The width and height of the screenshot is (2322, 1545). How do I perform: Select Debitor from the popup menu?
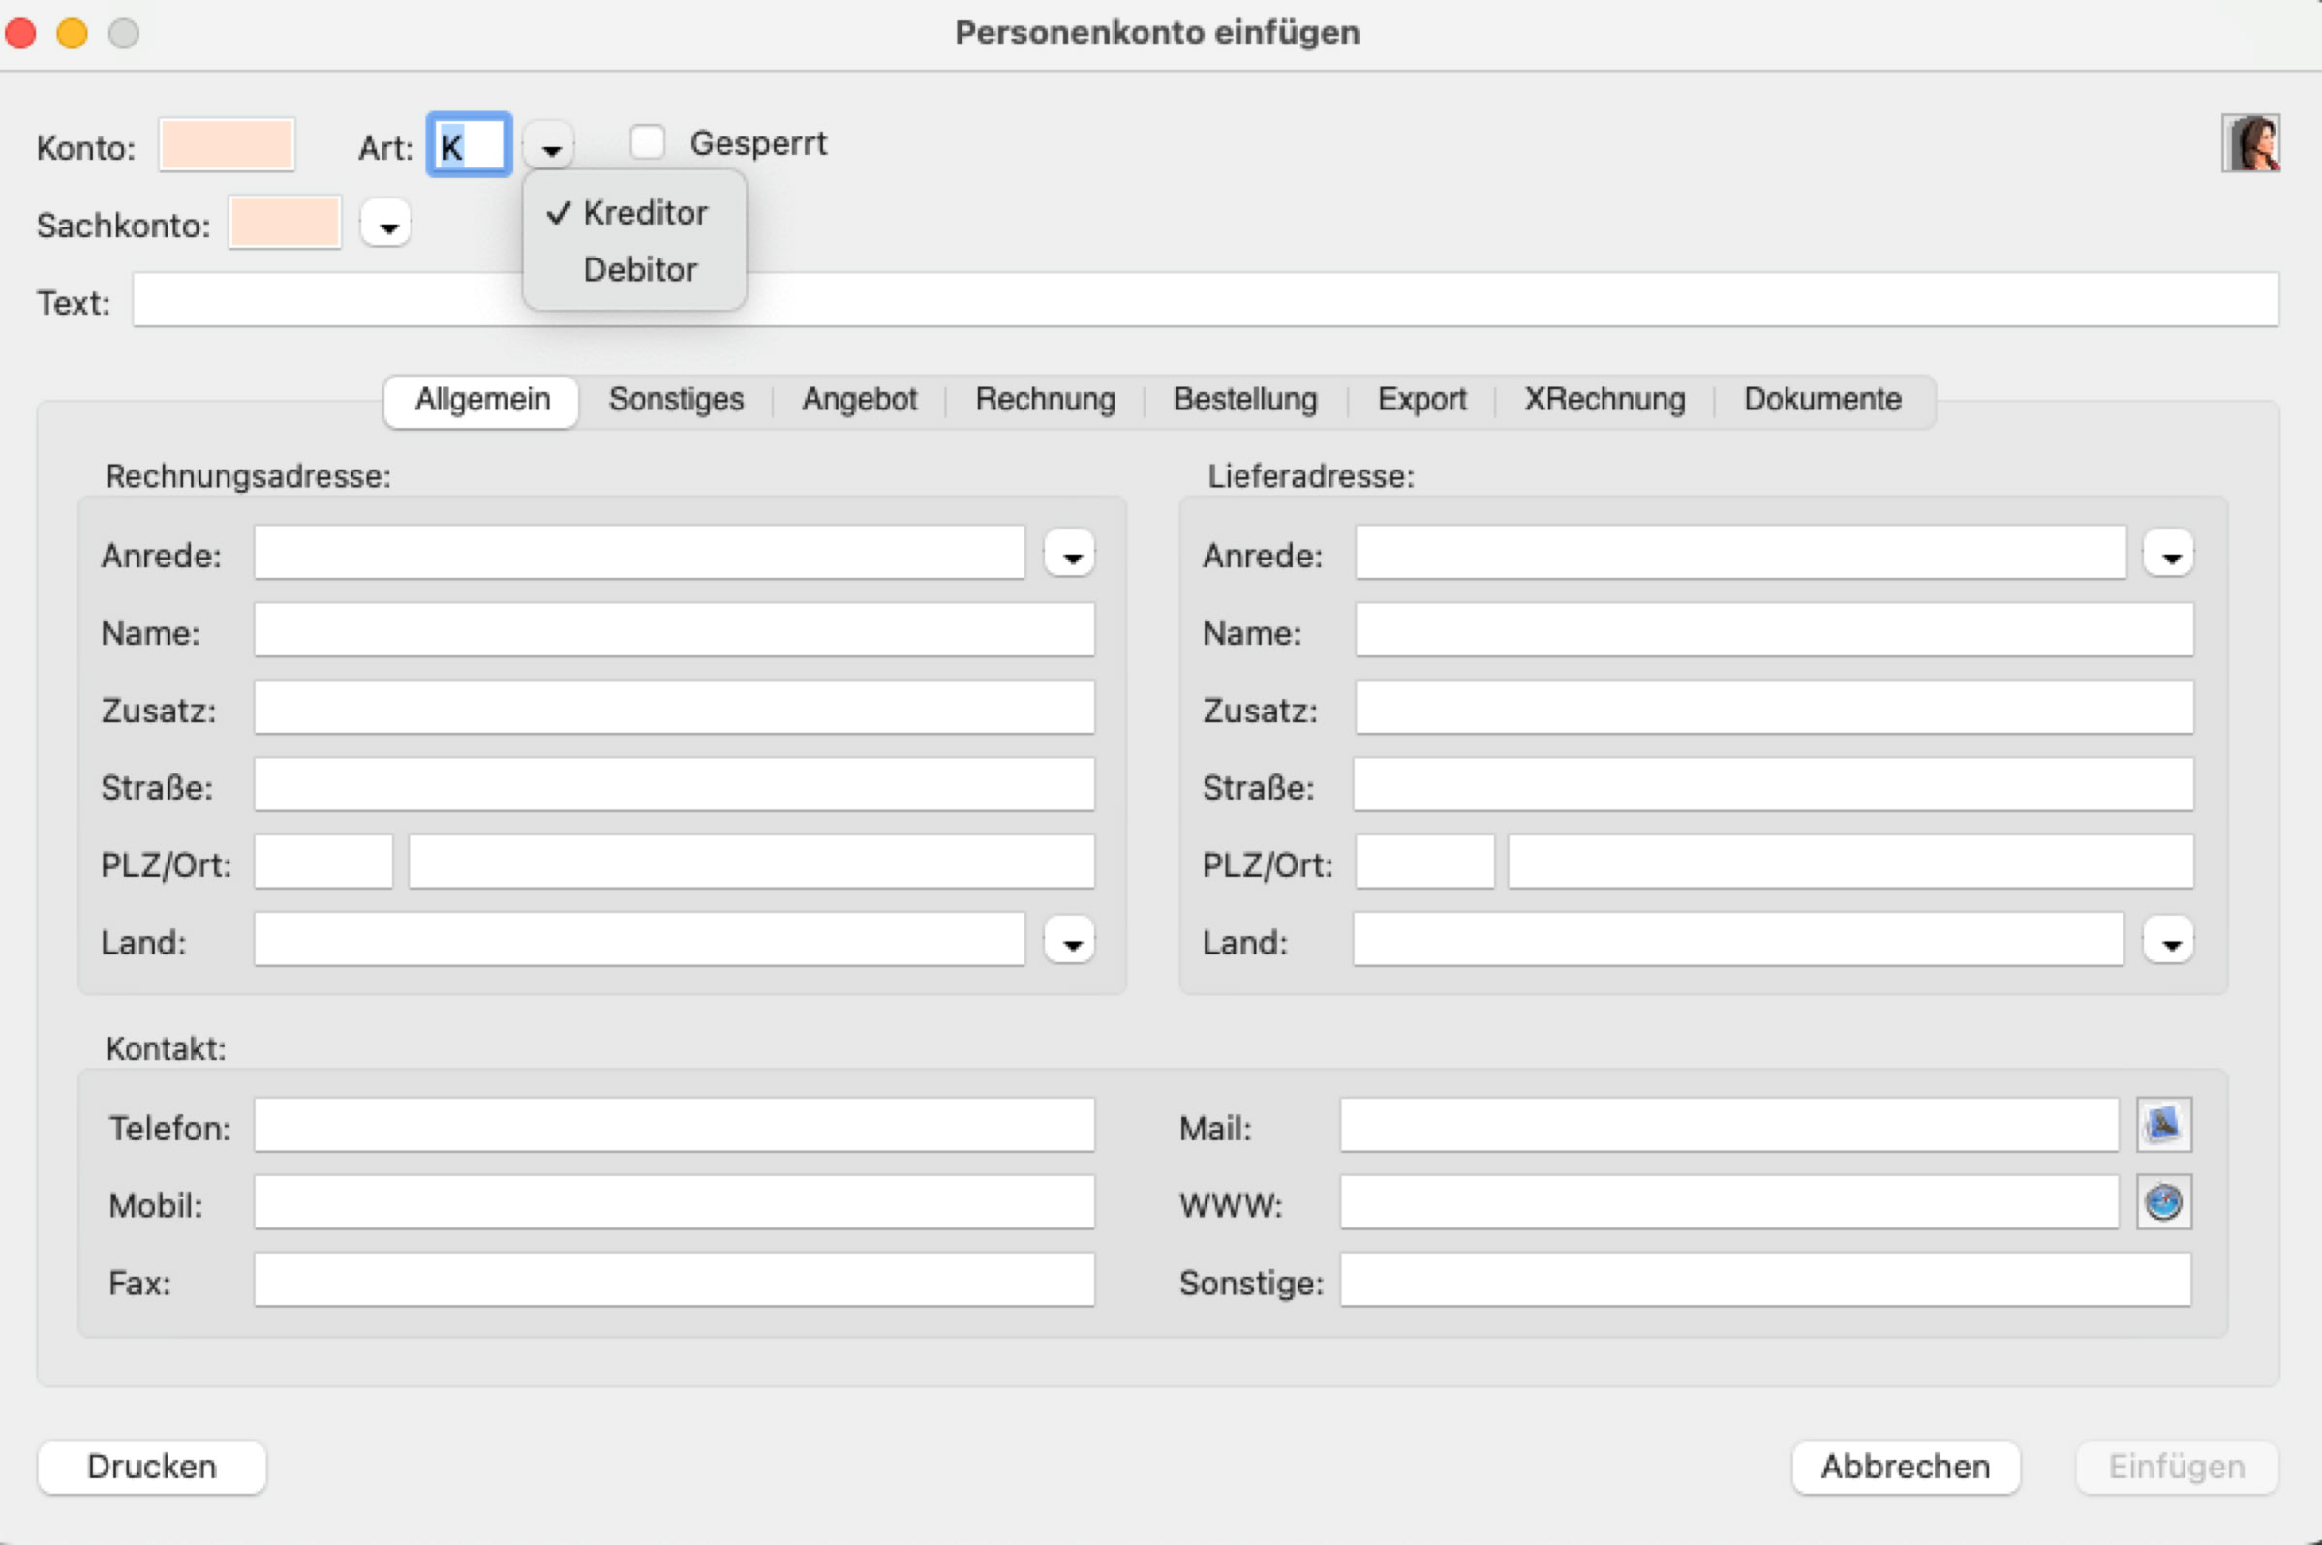(640, 270)
